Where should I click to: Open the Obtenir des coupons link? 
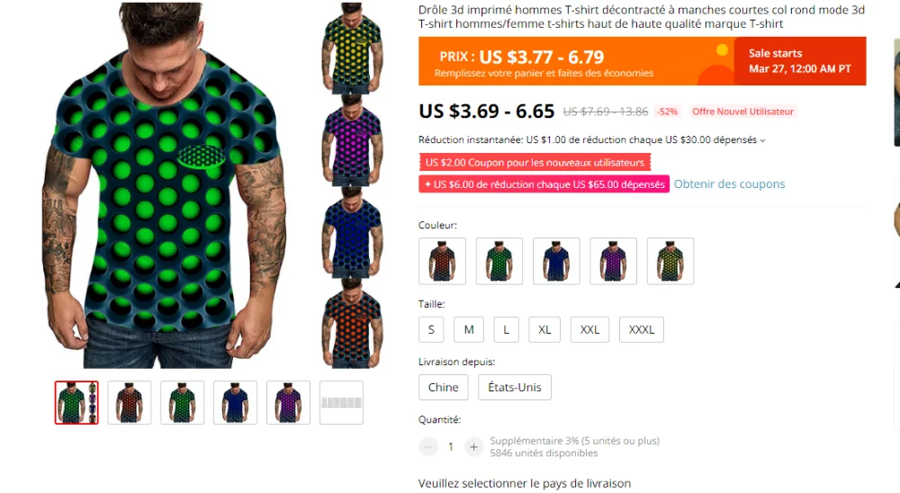730,184
